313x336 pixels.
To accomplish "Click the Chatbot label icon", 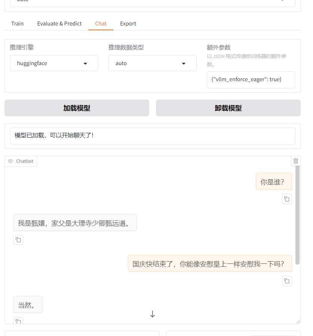I will (10, 161).
